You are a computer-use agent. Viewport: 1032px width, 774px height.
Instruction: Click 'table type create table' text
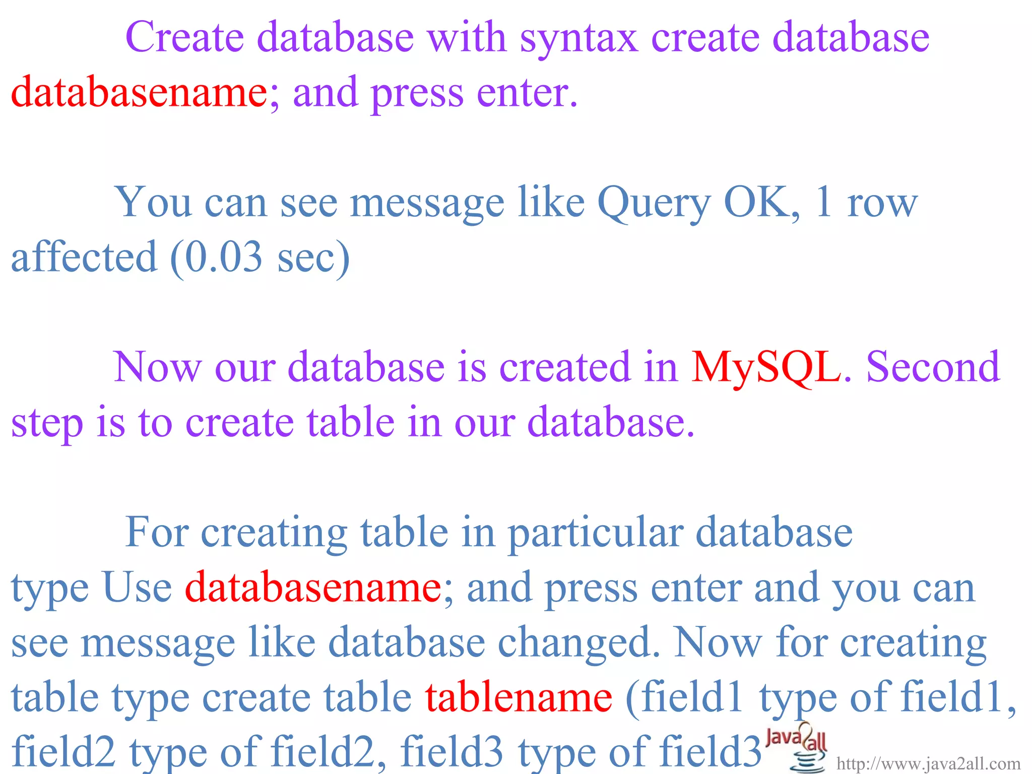212,697
